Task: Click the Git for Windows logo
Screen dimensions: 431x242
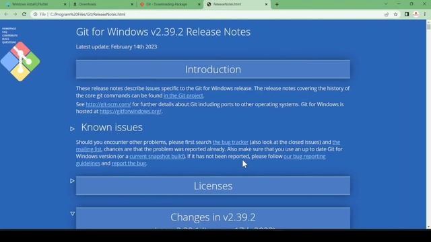Action: [20, 61]
